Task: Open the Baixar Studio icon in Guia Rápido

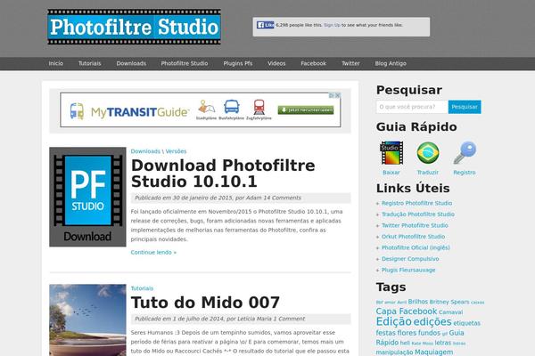Action: [391, 153]
